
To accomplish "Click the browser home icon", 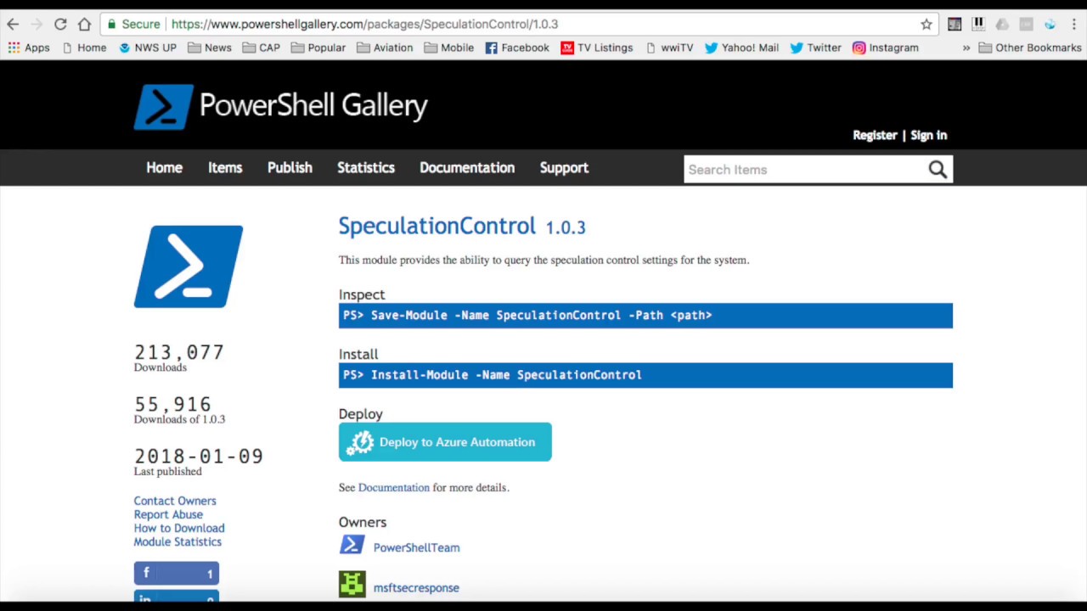I will (x=84, y=24).
